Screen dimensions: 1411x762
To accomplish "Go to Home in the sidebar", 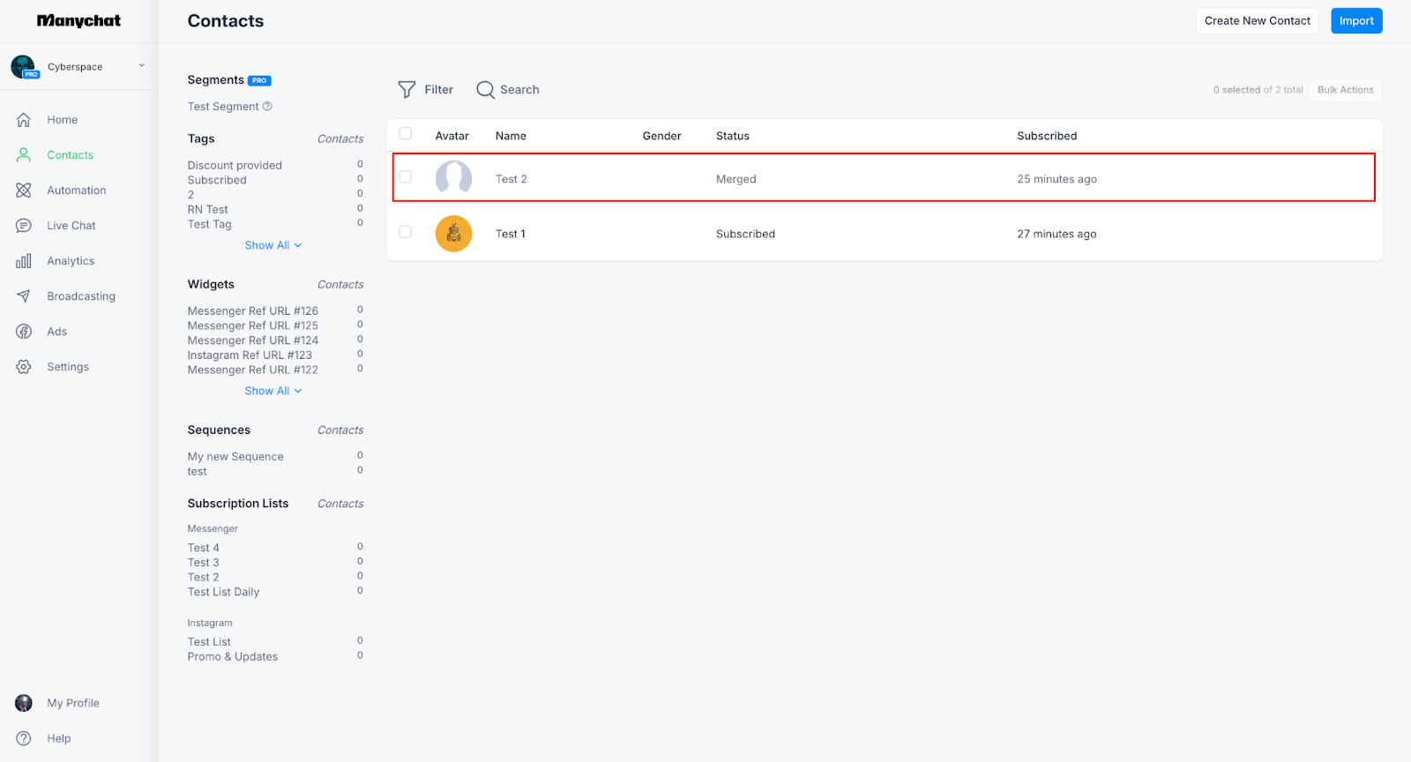I will [62, 120].
